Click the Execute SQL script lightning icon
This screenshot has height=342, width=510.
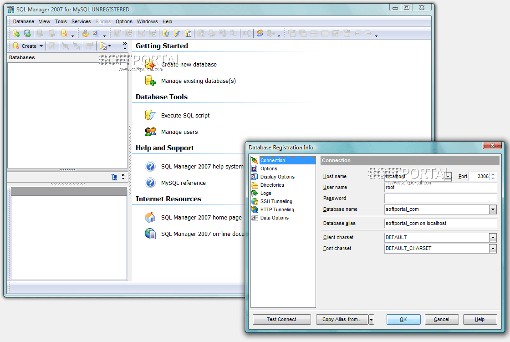[150, 115]
